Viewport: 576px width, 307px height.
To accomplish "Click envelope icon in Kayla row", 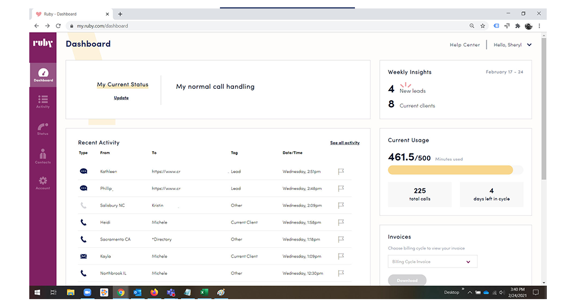I will [x=83, y=256].
